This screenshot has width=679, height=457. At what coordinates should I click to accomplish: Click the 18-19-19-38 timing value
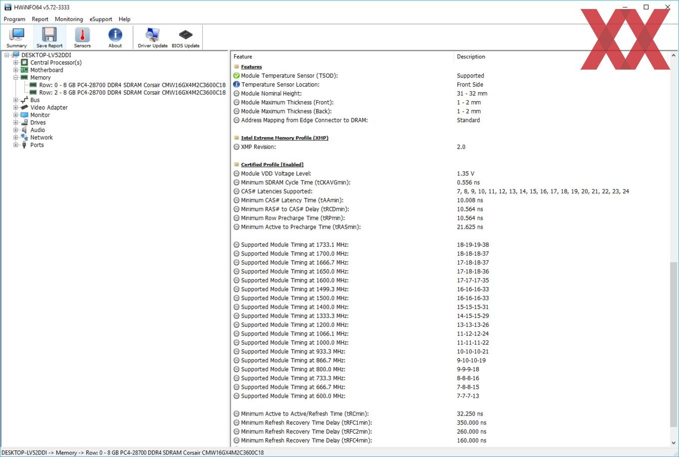(x=473, y=245)
